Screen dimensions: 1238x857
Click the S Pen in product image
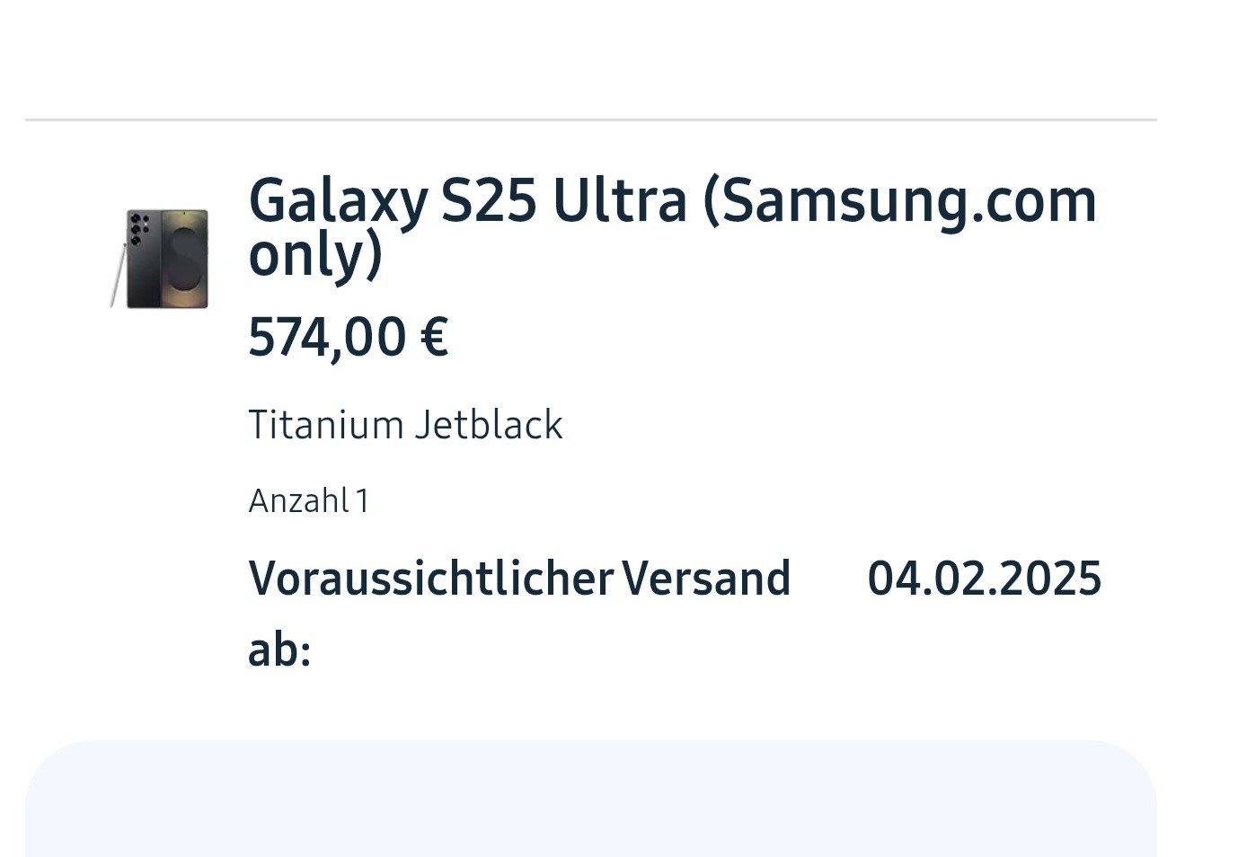tap(117, 275)
